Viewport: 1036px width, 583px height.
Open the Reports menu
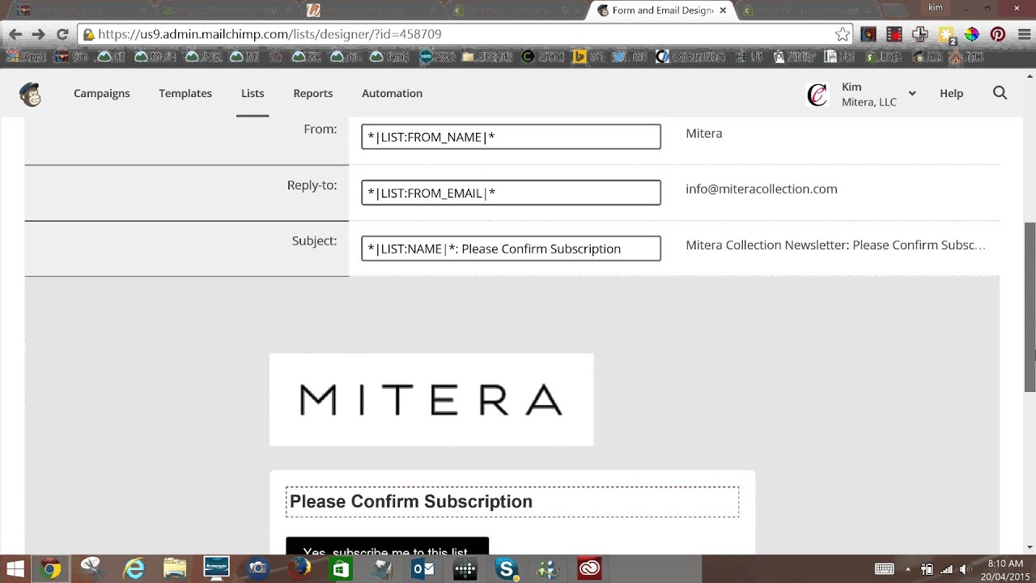pyautogui.click(x=313, y=93)
